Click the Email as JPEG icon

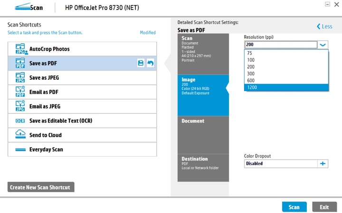coord(20,106)
